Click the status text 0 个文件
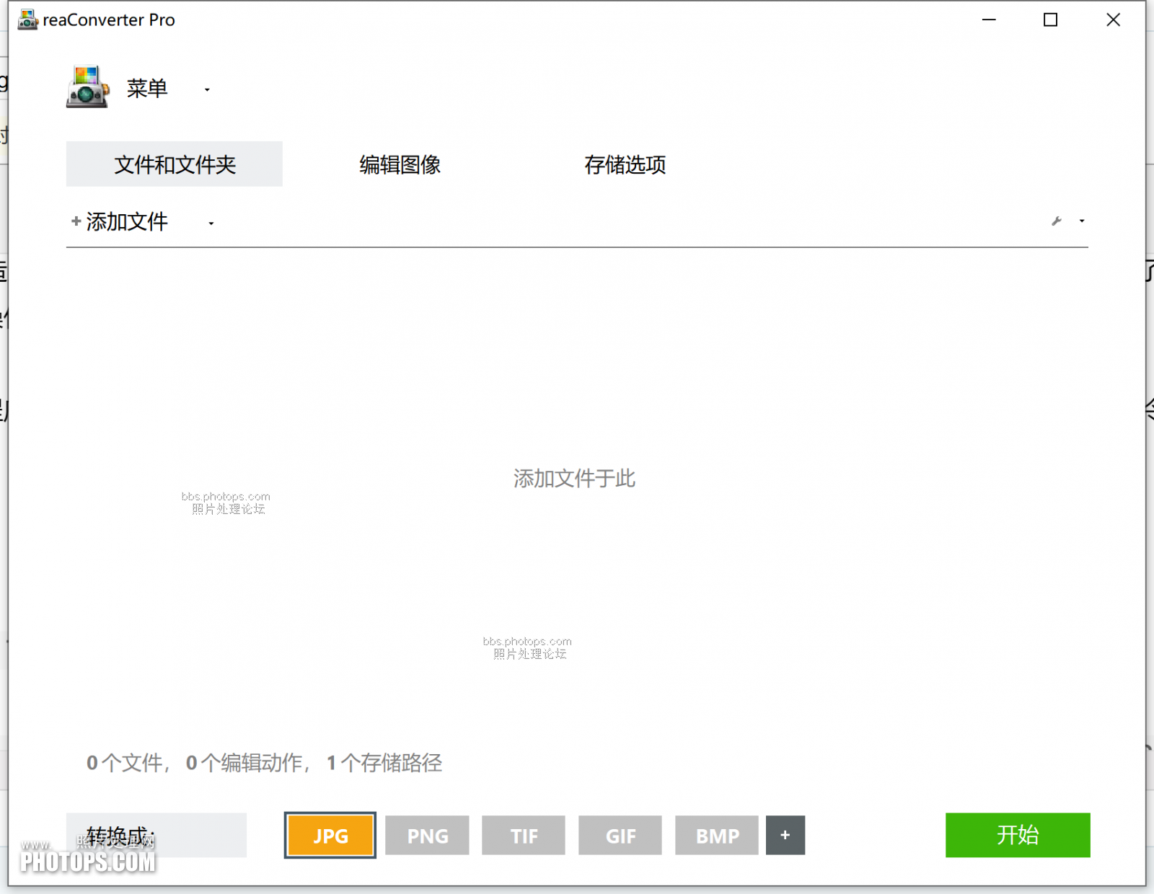 (x=124, y=763)
